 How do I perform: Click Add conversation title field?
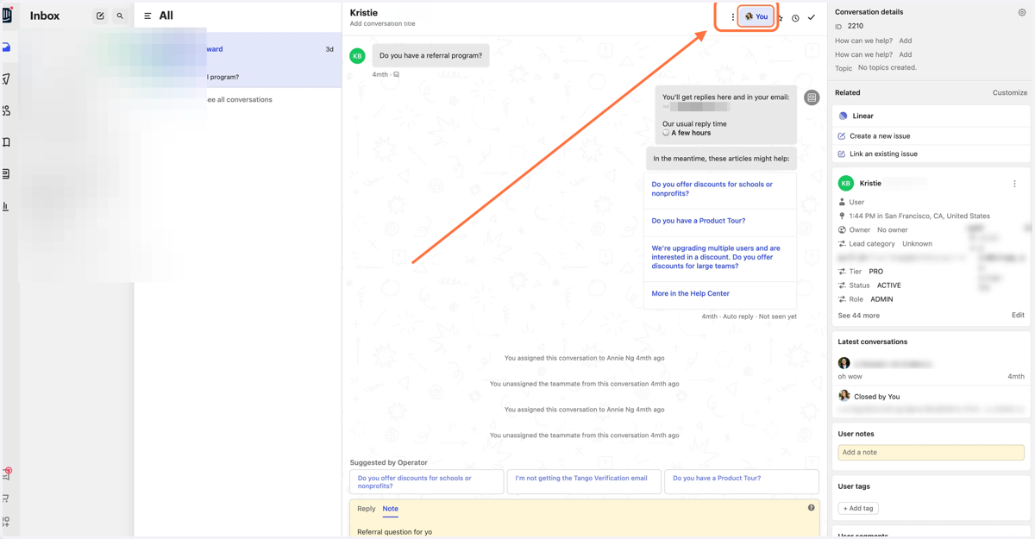pyautogui.click(x=382, y=24)
